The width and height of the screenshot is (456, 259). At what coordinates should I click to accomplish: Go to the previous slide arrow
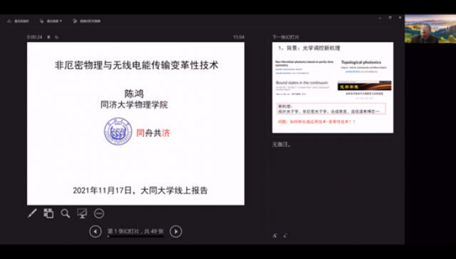tap(95, 232)
